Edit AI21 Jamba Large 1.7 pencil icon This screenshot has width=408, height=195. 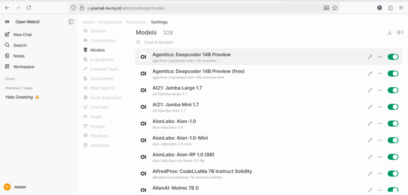[370, 90]
